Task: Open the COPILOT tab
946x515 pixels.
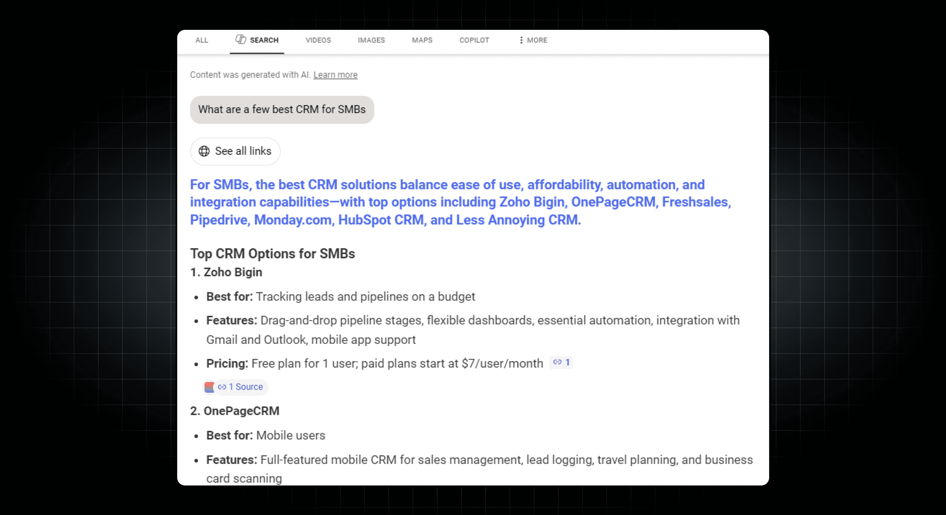Action: coord(474,40)
